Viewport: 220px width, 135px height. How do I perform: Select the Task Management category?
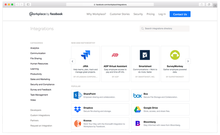pyautogui.click(x=39, y=95)
